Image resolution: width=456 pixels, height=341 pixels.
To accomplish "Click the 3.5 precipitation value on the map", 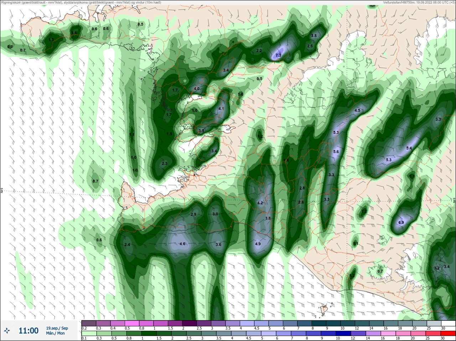I will point(201,131).
